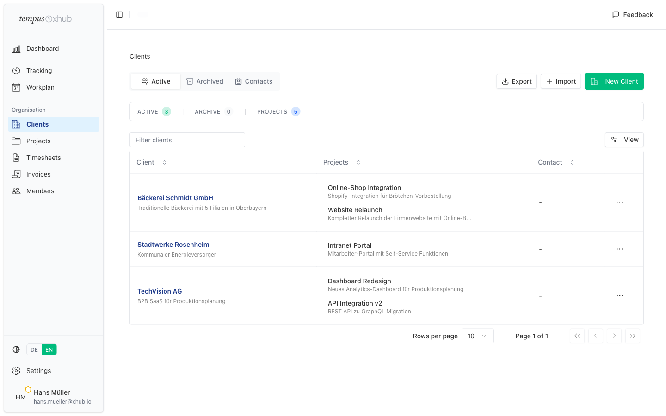This screenshot has height=416, width=666.
Task: Switch language to DE
Action: [x=34, y=349]
